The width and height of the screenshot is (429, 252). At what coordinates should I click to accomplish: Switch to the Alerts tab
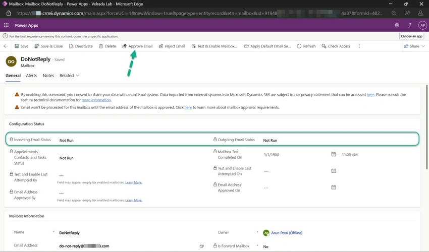tap(31, 76)
